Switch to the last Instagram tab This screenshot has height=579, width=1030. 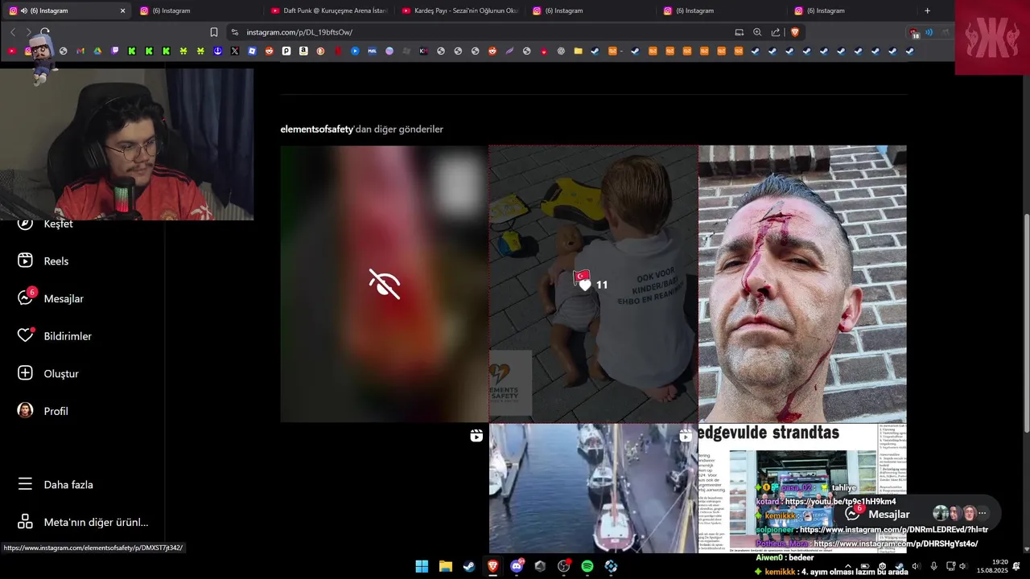coord(851,10)
